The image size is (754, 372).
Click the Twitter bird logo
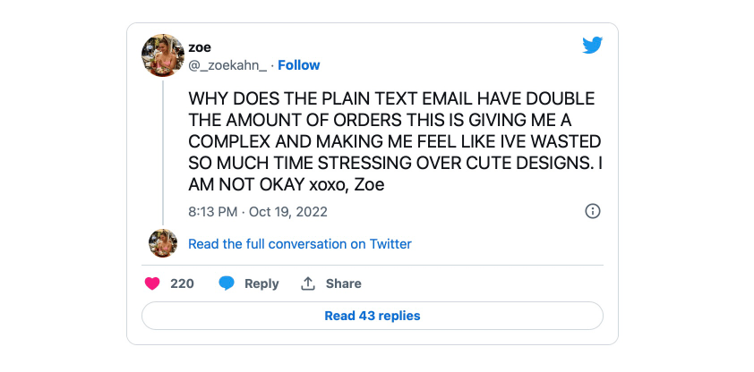(x=592, y=46)
